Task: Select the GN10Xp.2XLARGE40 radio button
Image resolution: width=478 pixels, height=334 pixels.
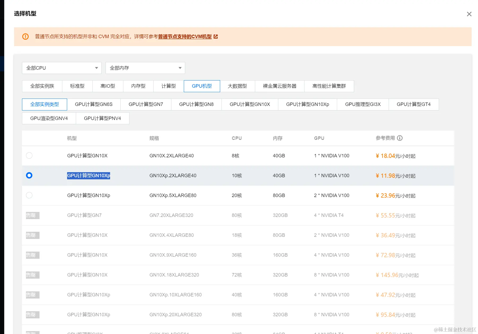Action: point(29,175)
